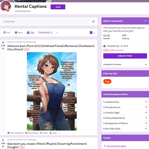Viewport: 149px width, 149px height.
Task: Join the Hentai Captions community
Action: pyautogui.click(x=58, y=7)
